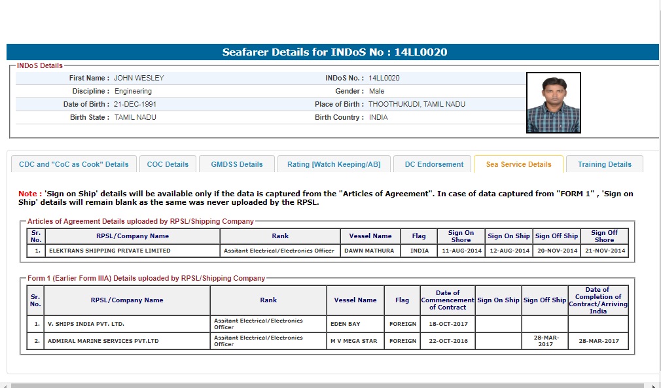661x388 pixels.
Task: Open the CDC and "CoC as Cook" Details tab
Action: tap(73, 164)
